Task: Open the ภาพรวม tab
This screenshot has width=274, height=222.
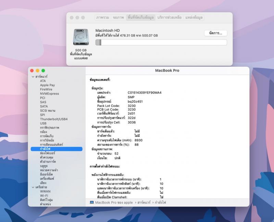Action: tap(103, 17)
